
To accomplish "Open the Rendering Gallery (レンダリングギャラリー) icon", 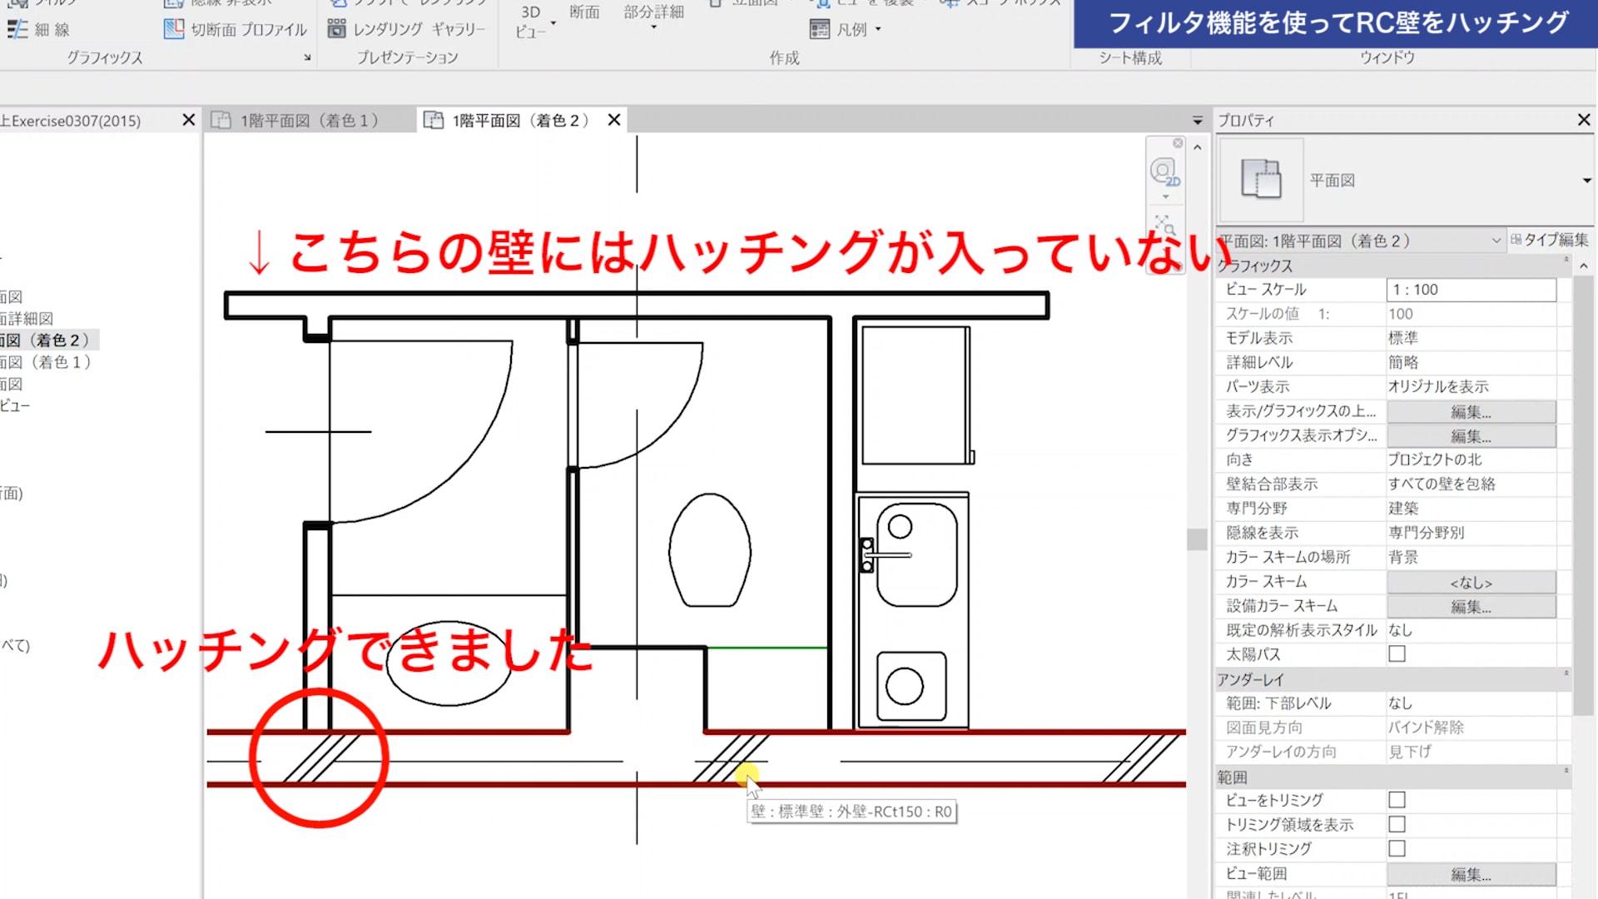I will click(336, 29).
